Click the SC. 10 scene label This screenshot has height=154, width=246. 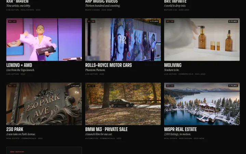(x=12, y=86)
